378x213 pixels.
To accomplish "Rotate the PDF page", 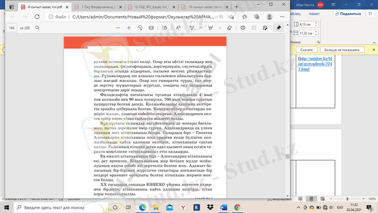I will 140,28.
